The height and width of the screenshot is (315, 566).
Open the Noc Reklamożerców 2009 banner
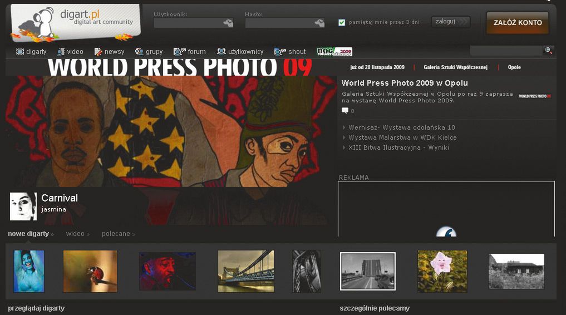(x=334, y=52)
